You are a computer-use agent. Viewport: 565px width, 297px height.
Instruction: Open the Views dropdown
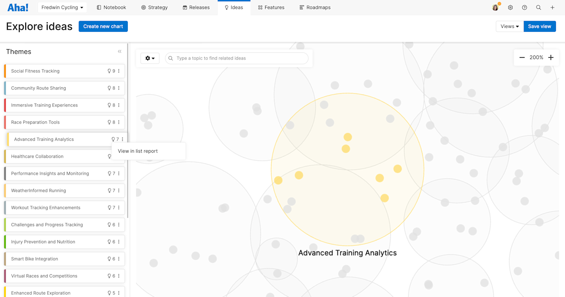pos(510,26)
